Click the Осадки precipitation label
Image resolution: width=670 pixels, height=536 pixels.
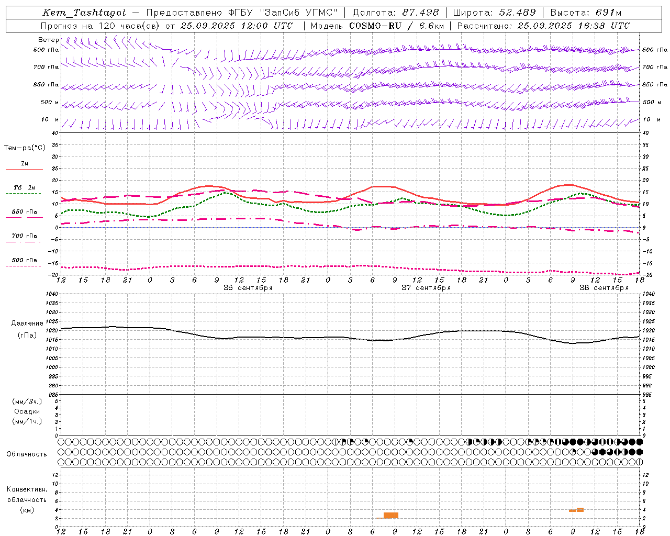(x=27, y=411)
